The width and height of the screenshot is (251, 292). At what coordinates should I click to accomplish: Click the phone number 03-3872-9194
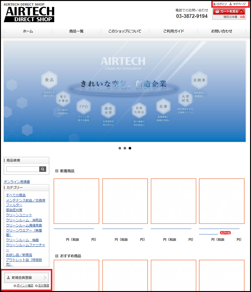point(192,16)
